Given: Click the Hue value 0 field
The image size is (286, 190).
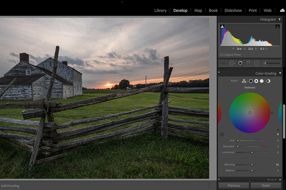Looking at the screenshot, I should coord(278,141).
